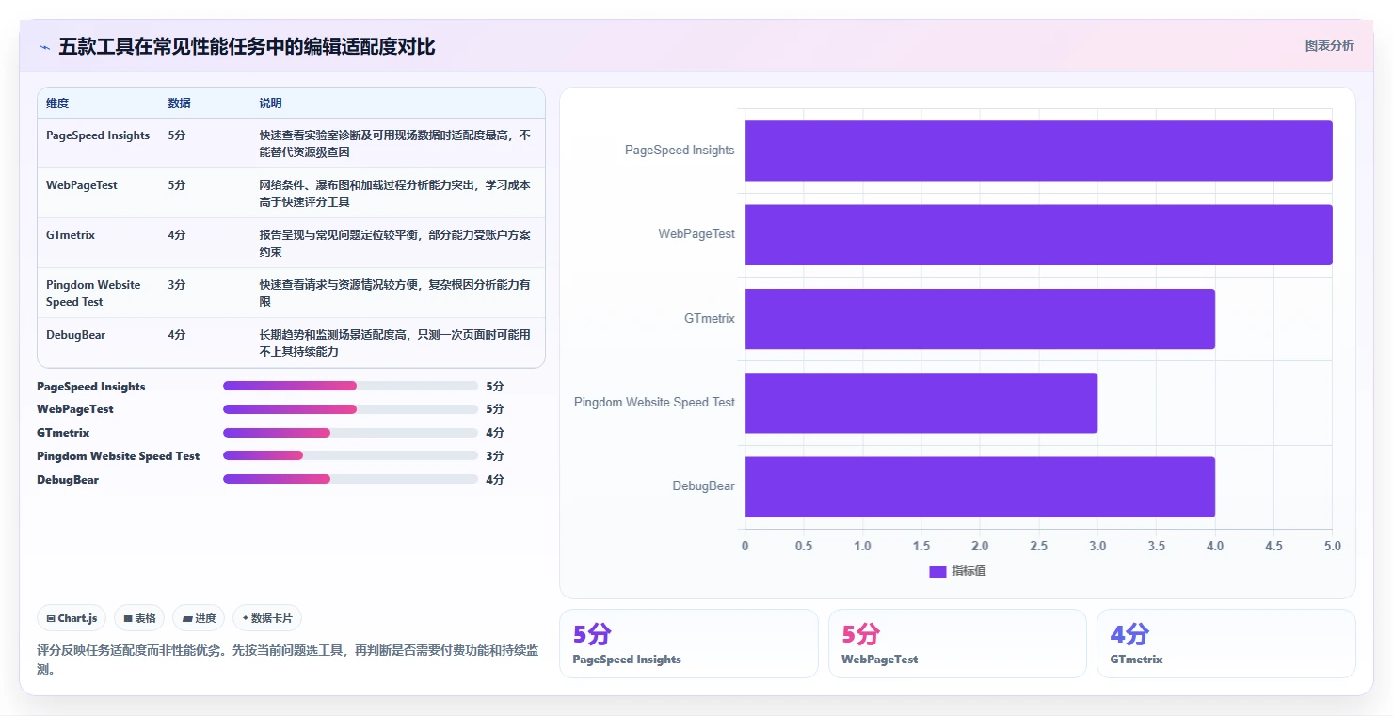The height and width of the screenshot is (716, 1393).
Task: Click GTmetrix in the table
Action: tap(71, 235)
